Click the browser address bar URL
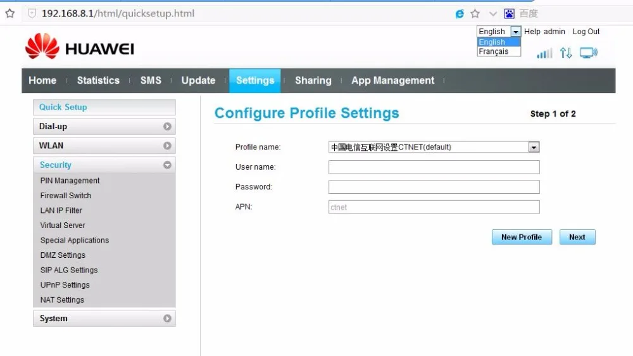Screen dimensions: 633x356 pos(118,13)
